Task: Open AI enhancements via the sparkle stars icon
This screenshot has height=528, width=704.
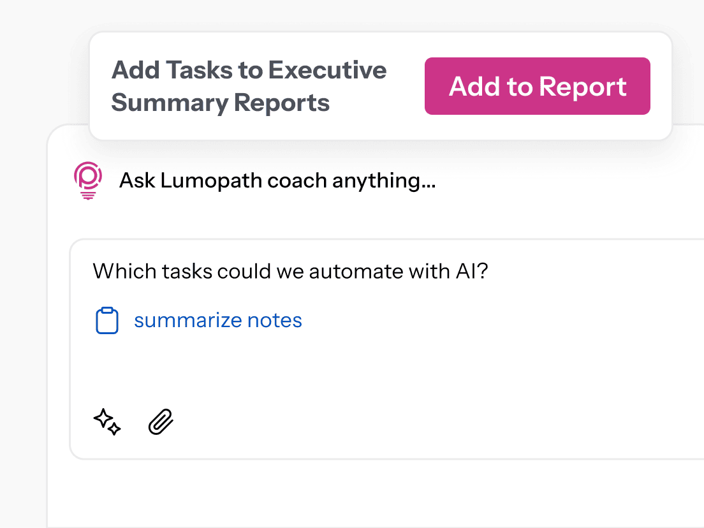Action: pos(107,422)
